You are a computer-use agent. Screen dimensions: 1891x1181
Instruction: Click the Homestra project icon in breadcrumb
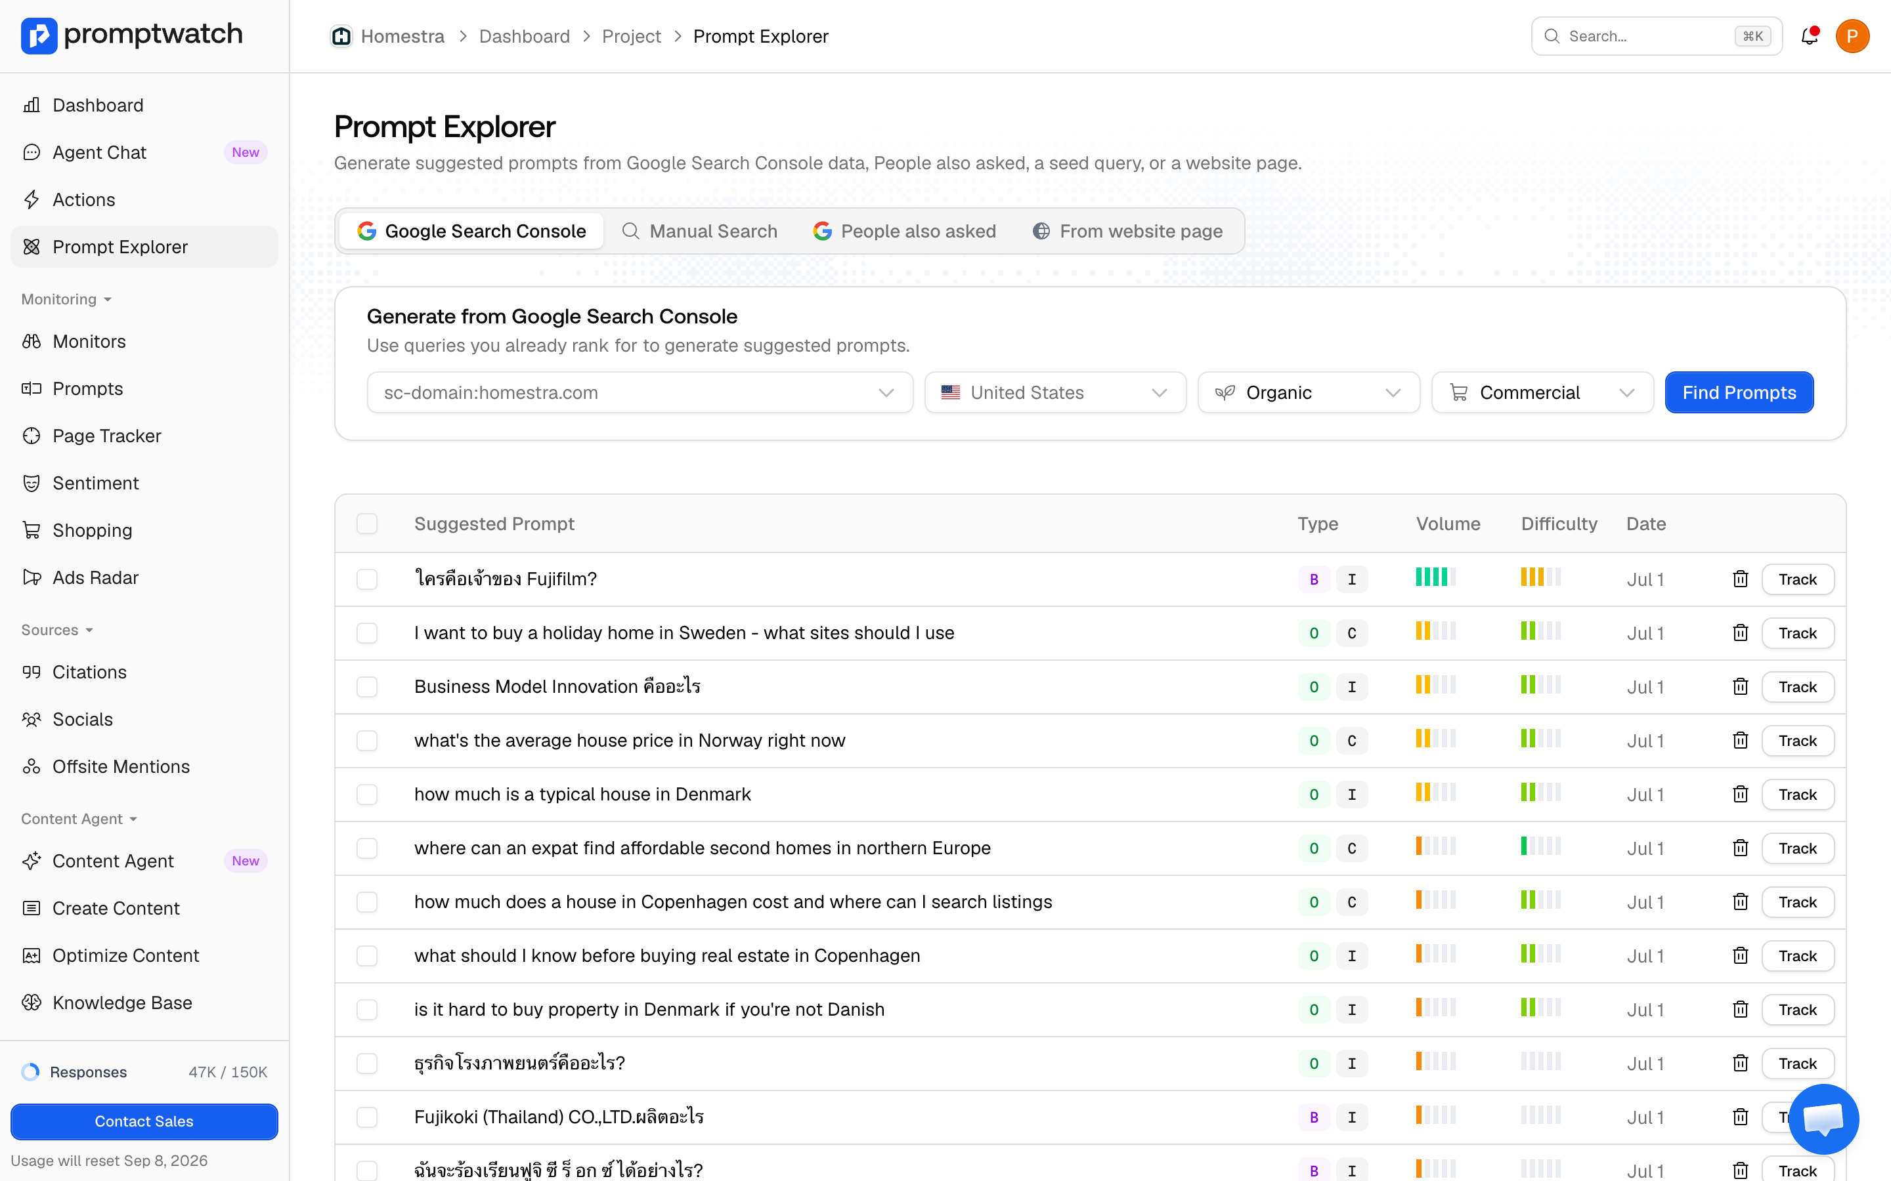[341, 36]
